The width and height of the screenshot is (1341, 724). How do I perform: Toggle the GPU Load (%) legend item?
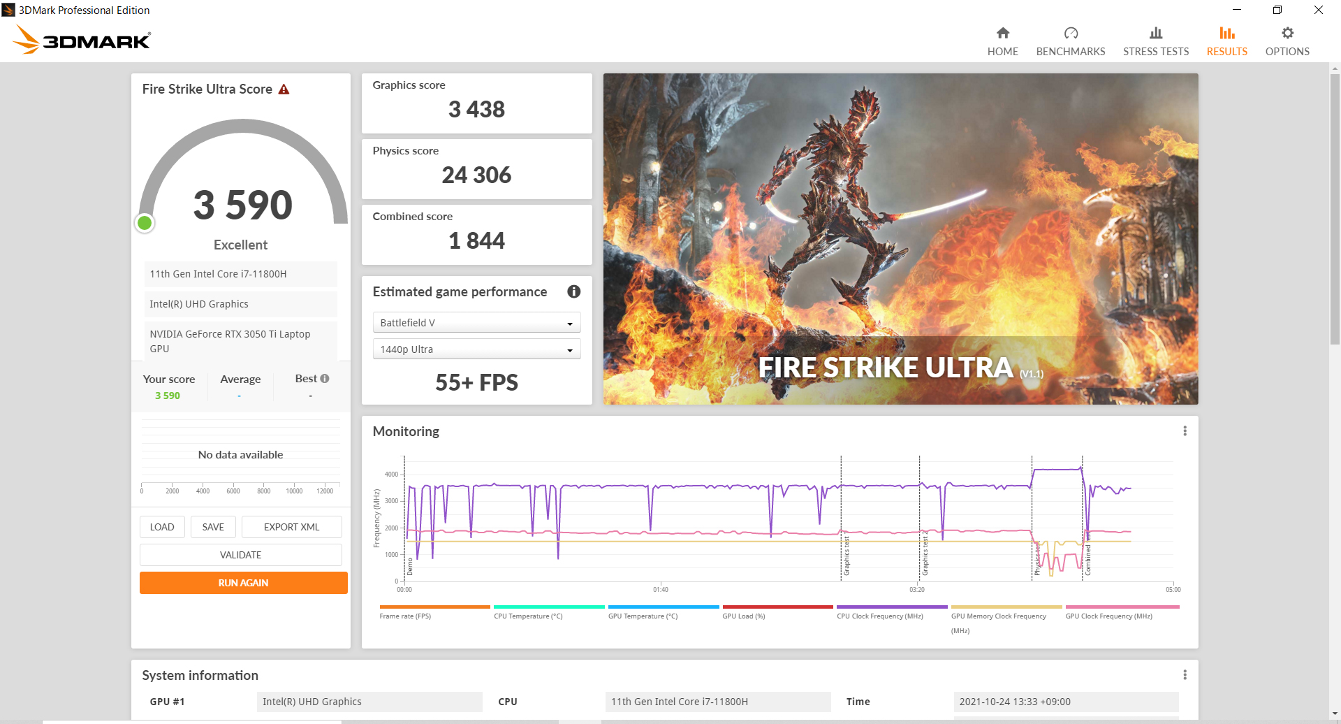[777, 611]
